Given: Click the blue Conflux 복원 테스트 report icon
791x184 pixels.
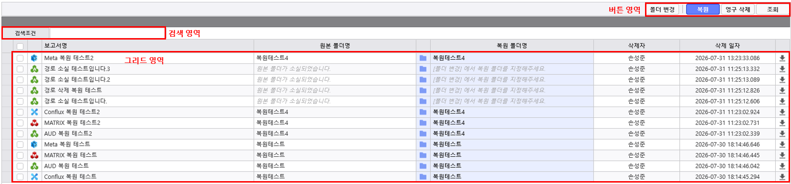Looking at the screenshot, I should click(34, 177).
